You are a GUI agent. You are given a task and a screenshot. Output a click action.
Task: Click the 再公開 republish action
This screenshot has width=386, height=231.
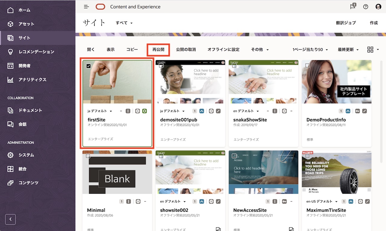(158, 49)
